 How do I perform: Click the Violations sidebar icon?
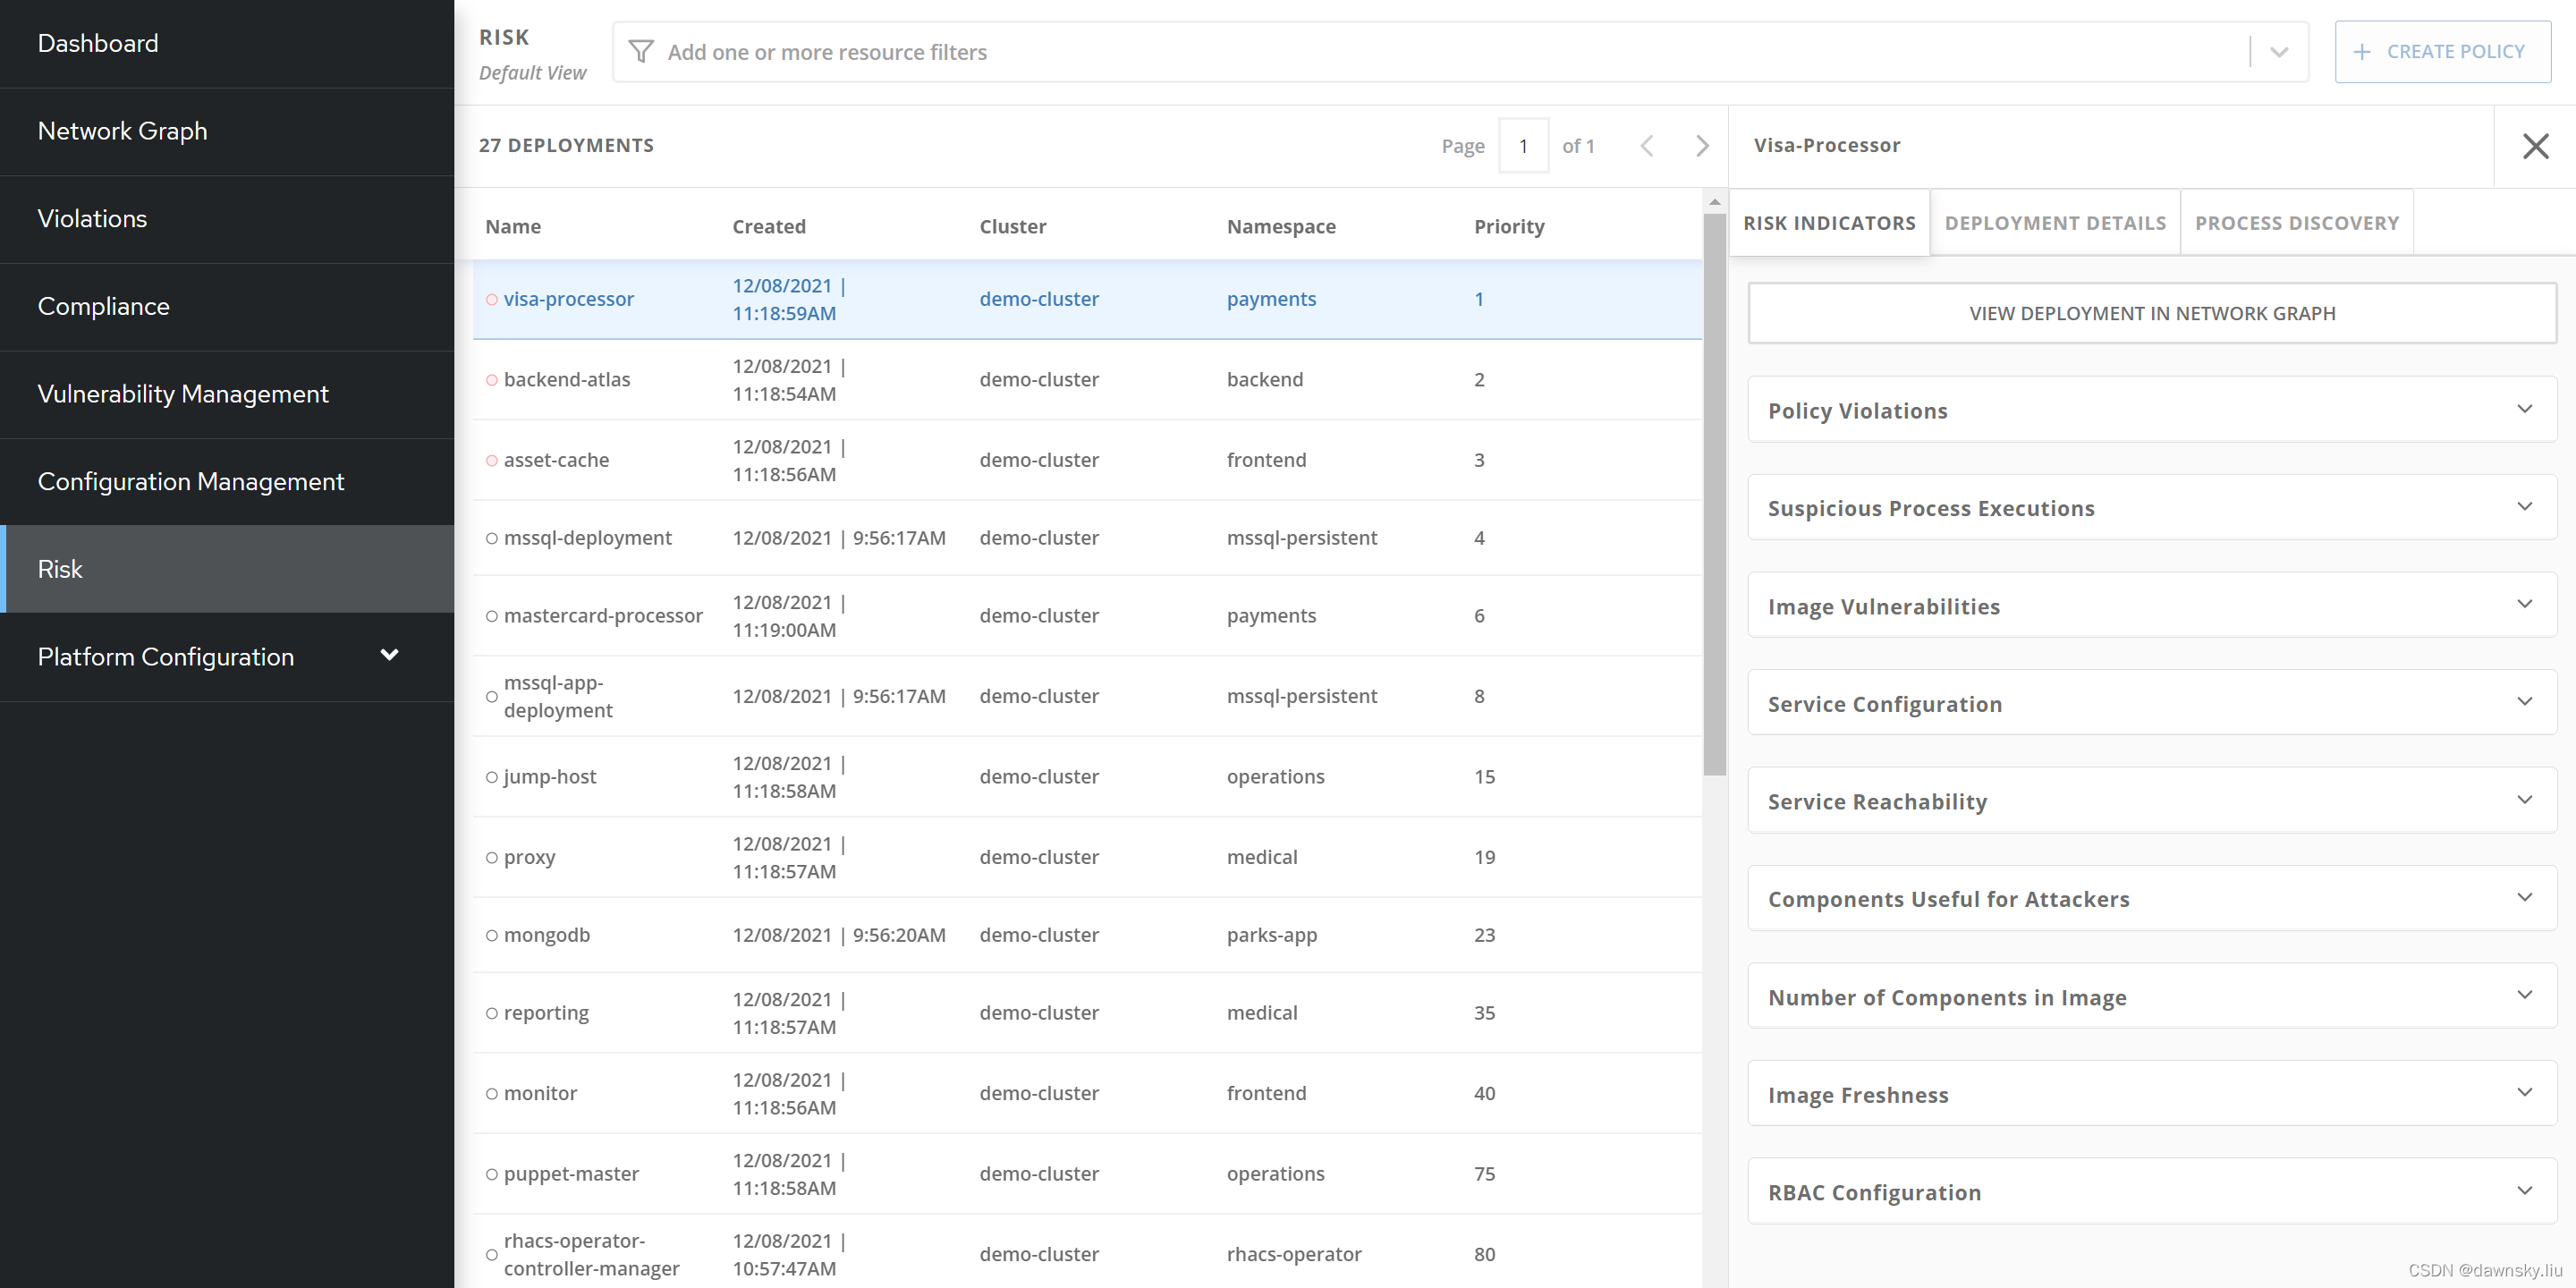click(x=92, y=218)
